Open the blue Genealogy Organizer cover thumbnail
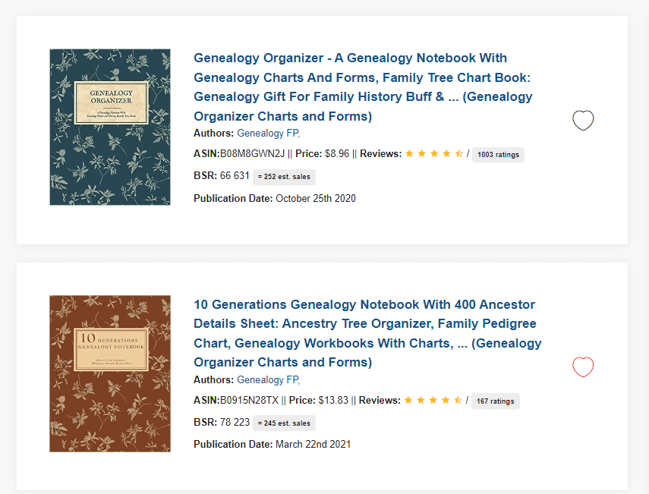 [x=110, y=127]
